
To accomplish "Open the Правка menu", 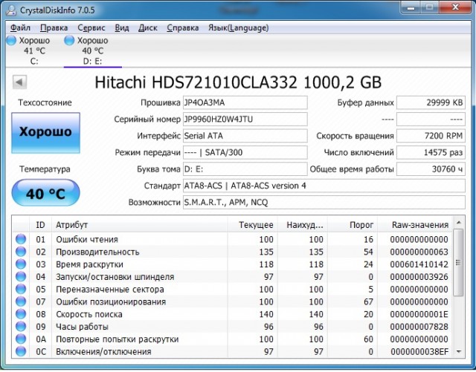I will tap(54, 28).
